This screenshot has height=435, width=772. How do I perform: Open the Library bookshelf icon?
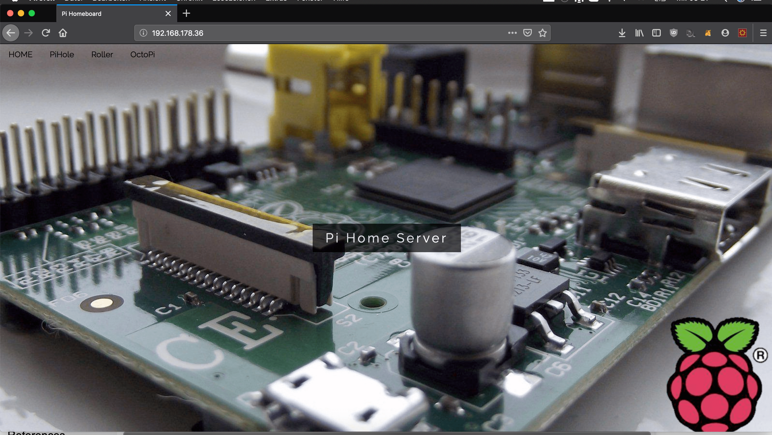pos(639,33)
